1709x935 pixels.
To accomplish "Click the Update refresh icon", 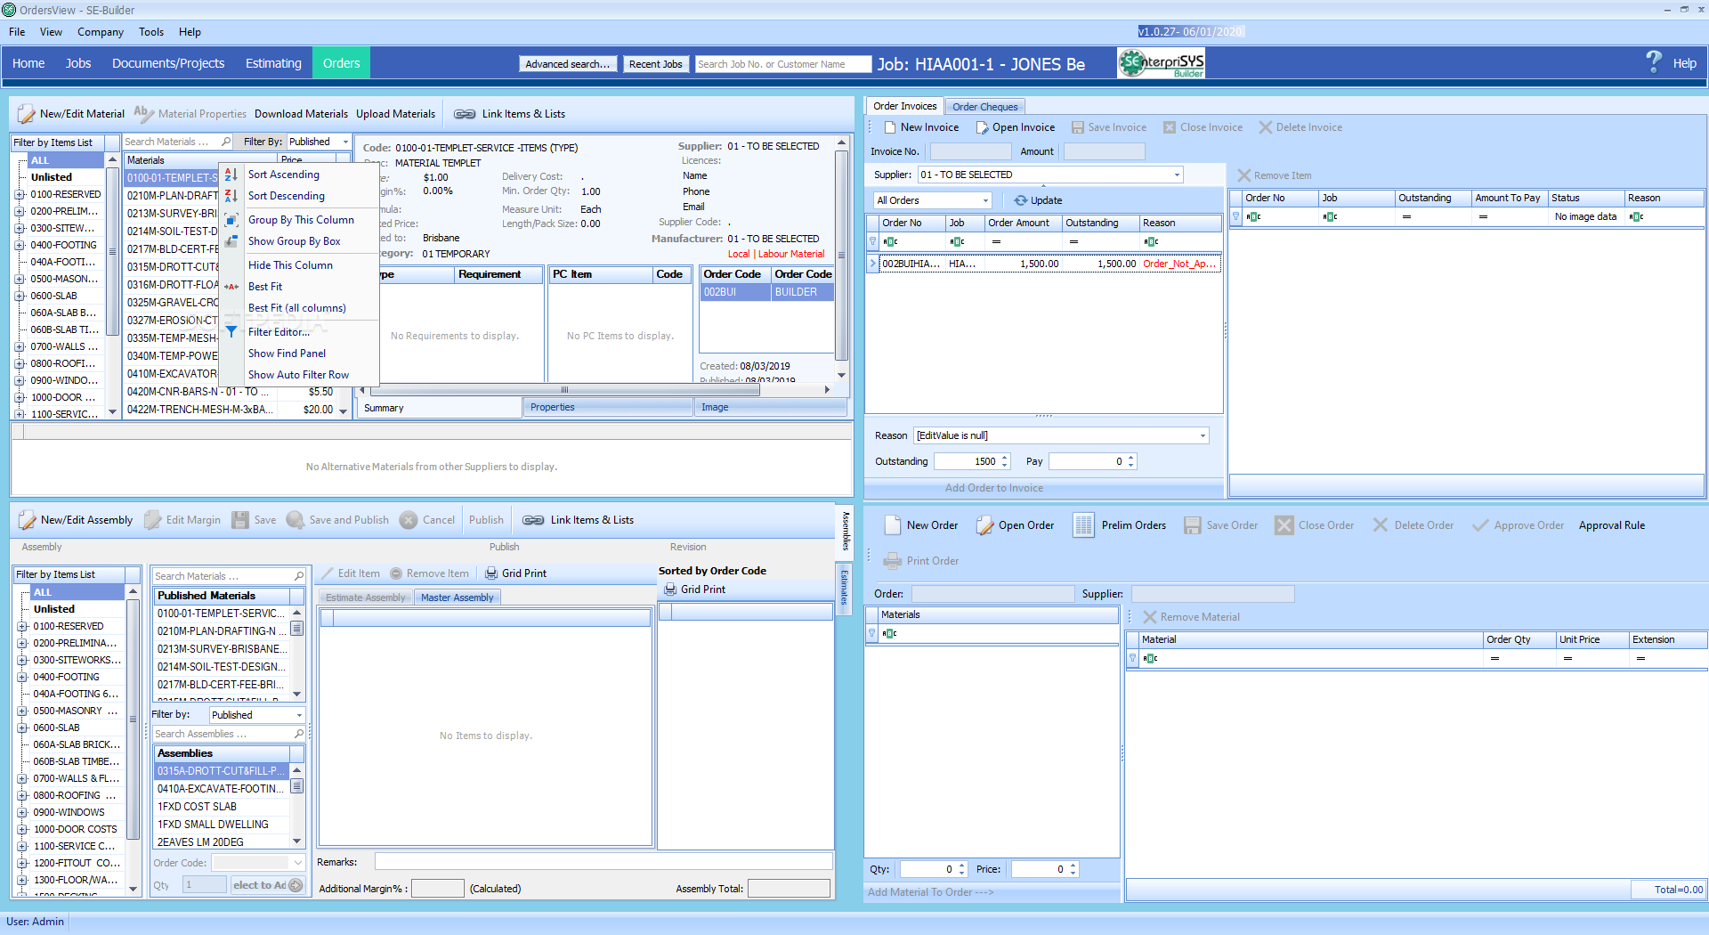I will 1021,200.
